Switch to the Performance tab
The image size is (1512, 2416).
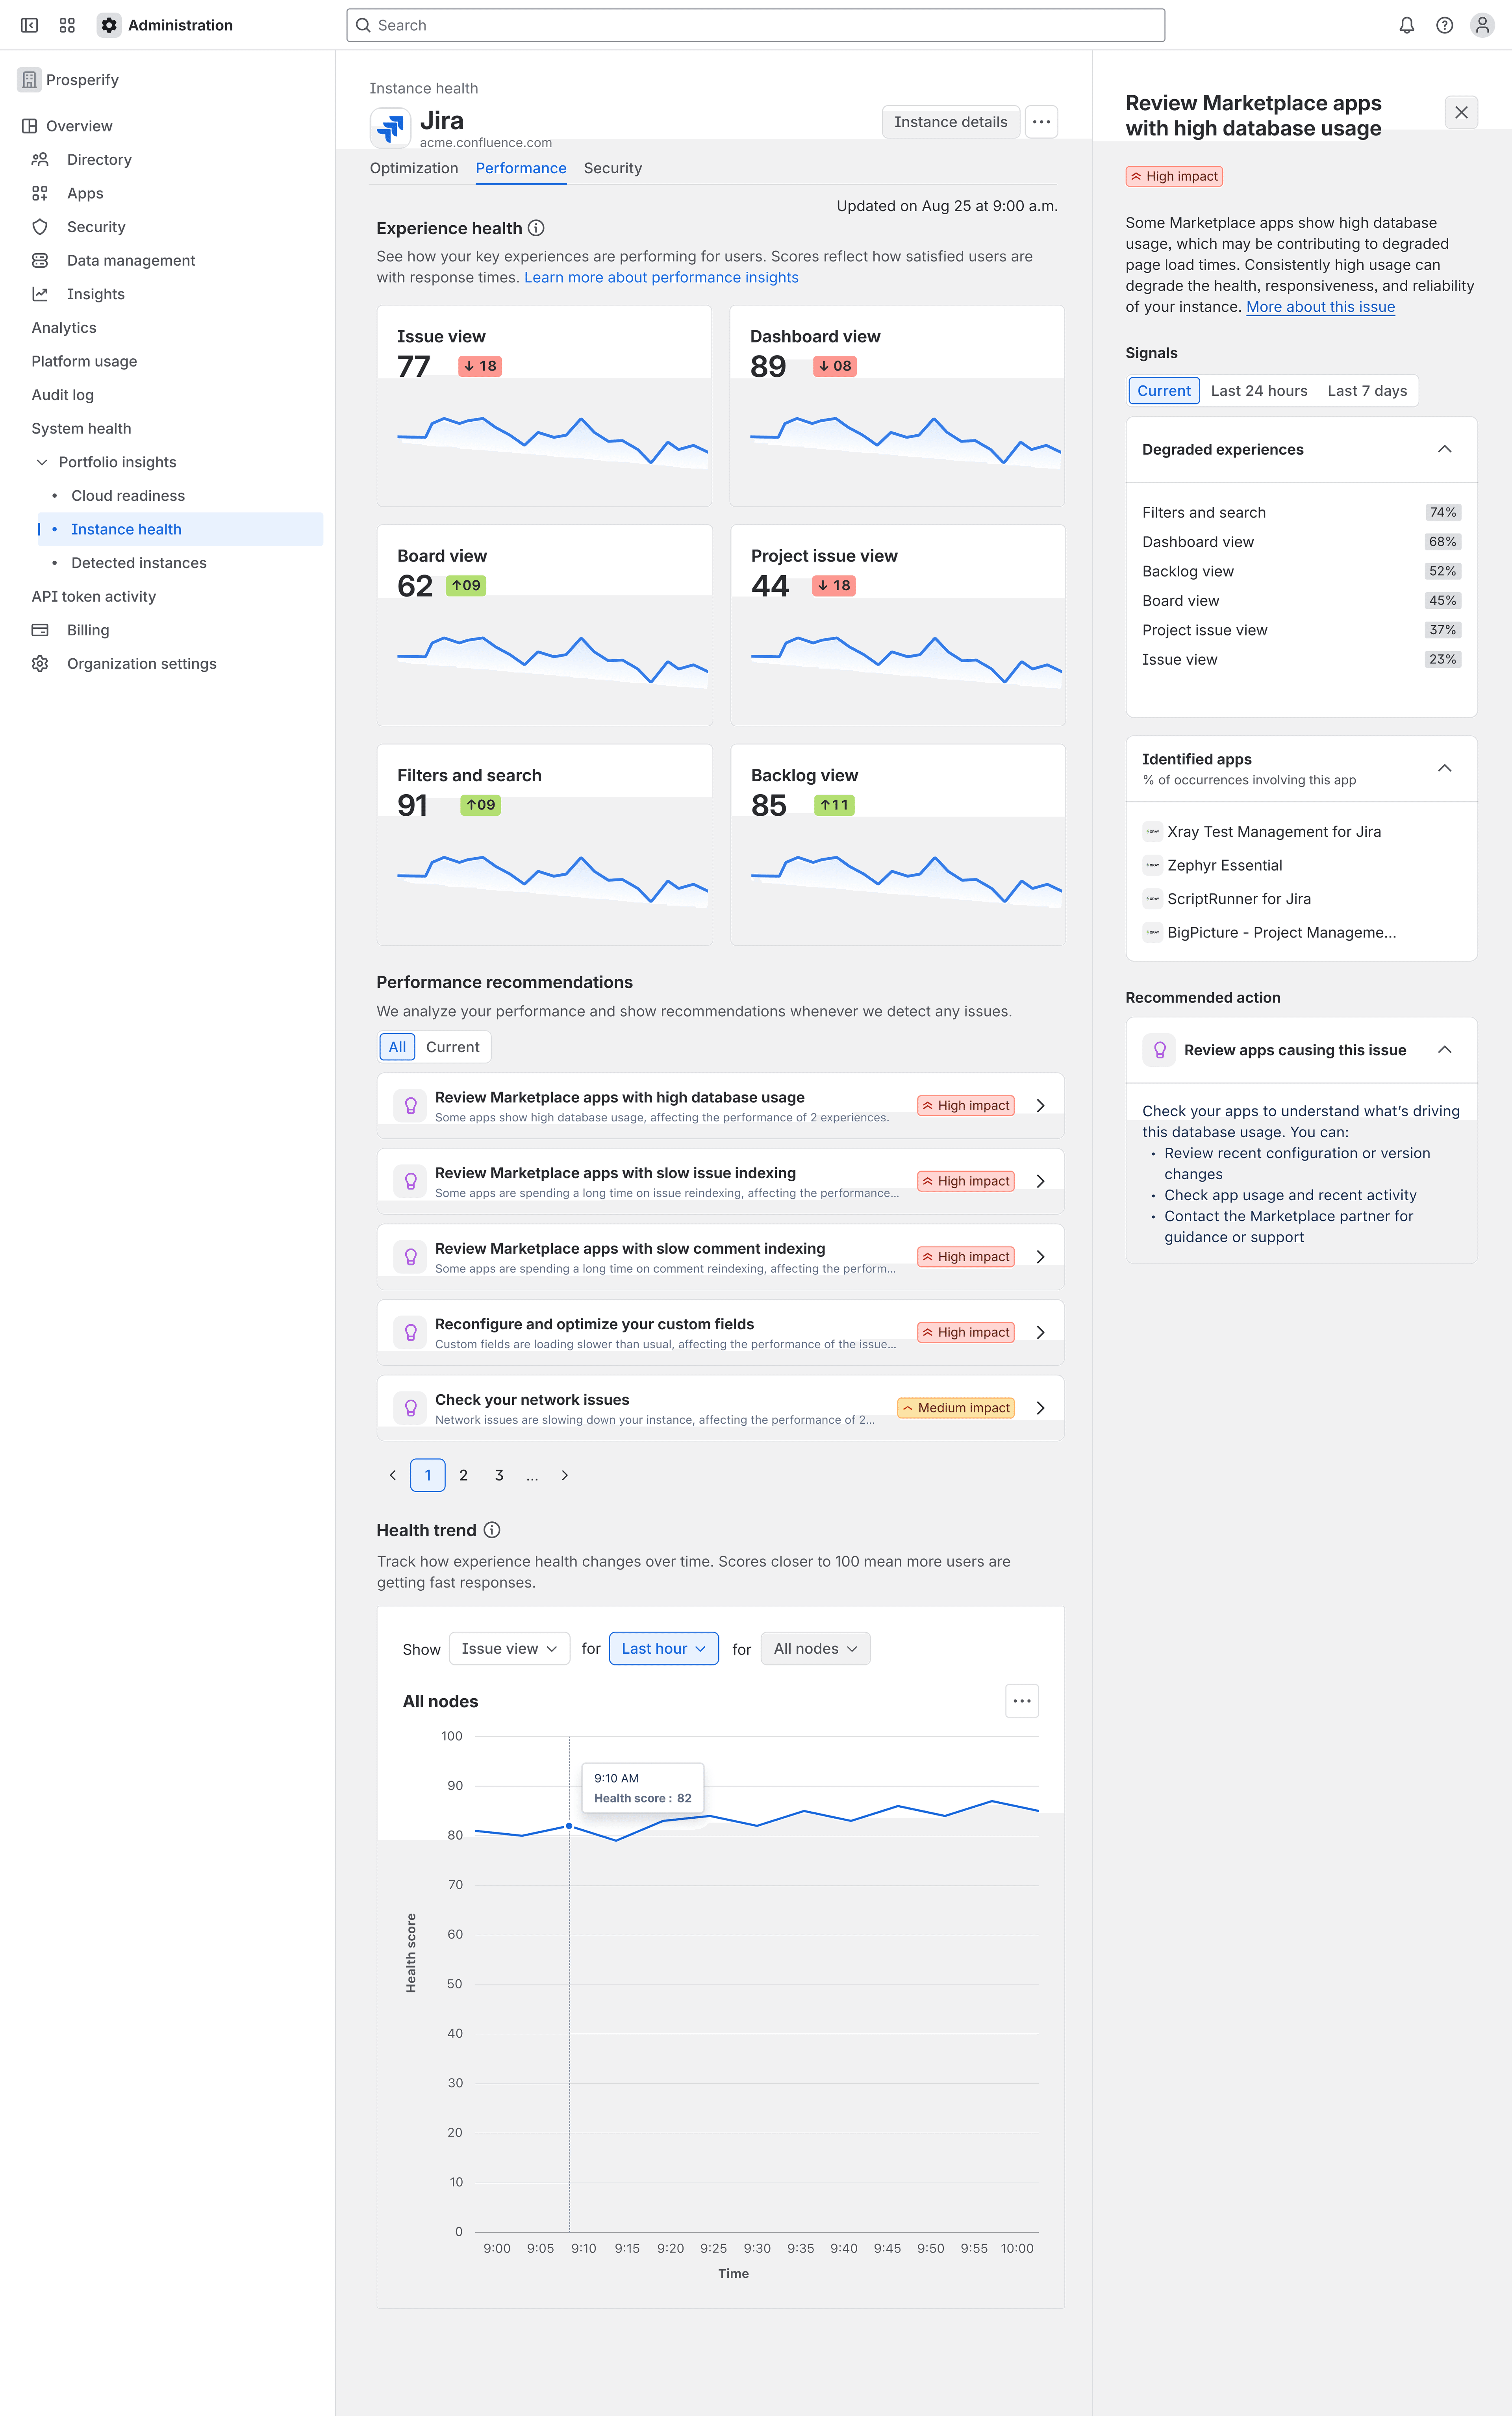(520, 168)
